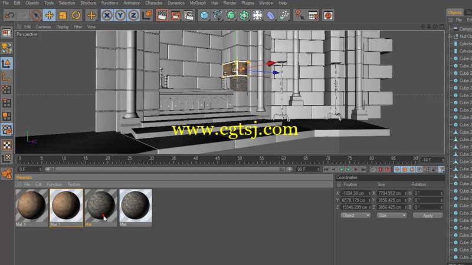Toggle X axis lock

pyautogui.click(x=107, y=15)
